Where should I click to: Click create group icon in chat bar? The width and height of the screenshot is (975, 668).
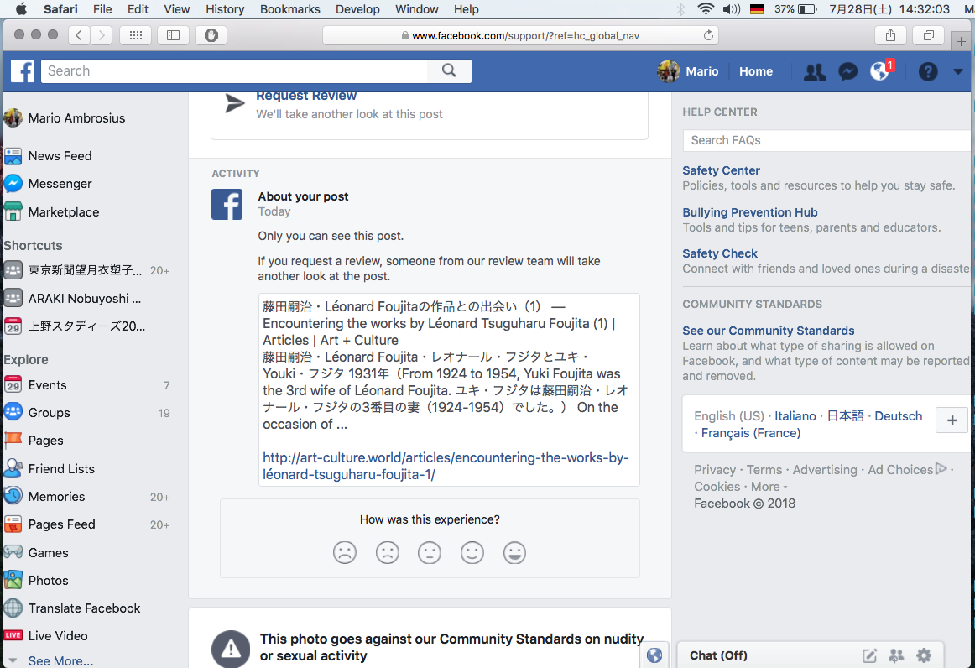point(896,655)
